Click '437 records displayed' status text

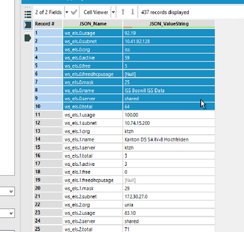click(165, 12)
